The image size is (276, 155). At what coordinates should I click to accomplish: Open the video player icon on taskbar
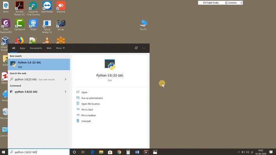pos(146,152)
